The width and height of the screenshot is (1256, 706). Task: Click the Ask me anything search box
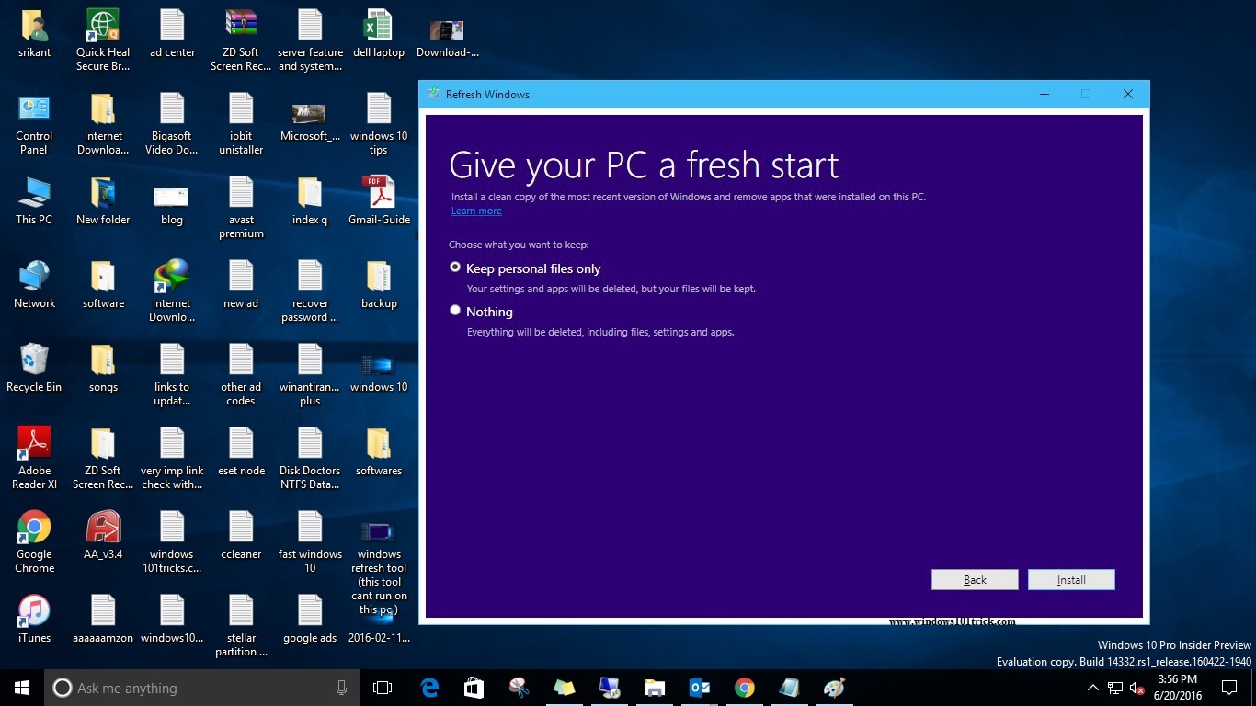[x=202, y=688]
